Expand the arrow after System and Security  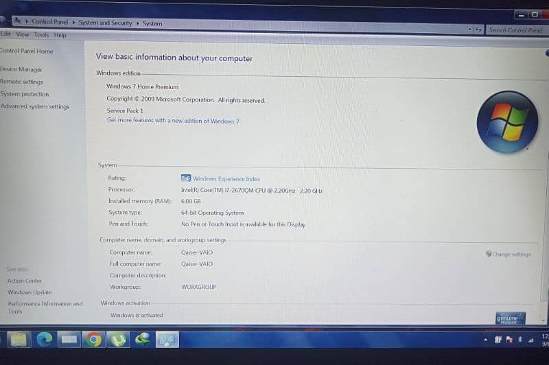point(138,23)
